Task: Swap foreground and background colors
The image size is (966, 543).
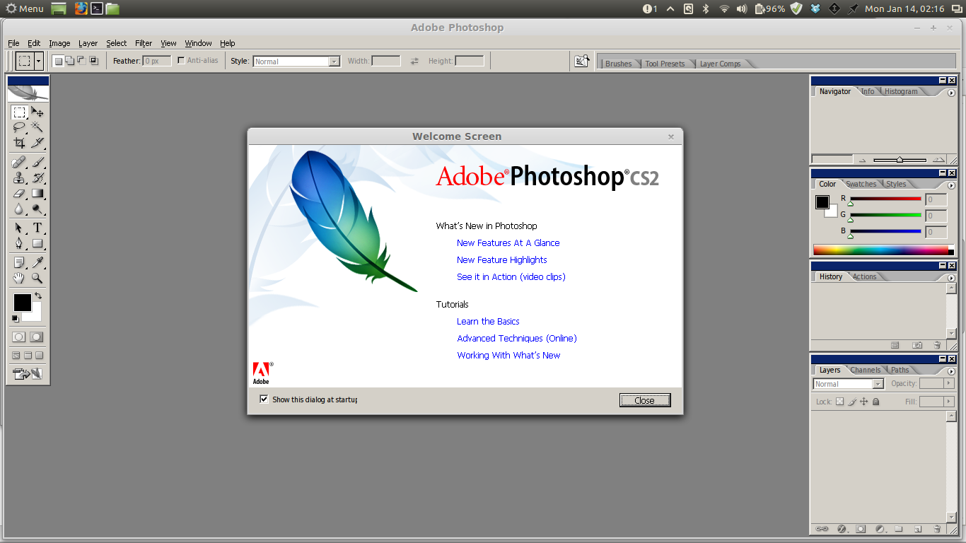Action: pos(38,295)
